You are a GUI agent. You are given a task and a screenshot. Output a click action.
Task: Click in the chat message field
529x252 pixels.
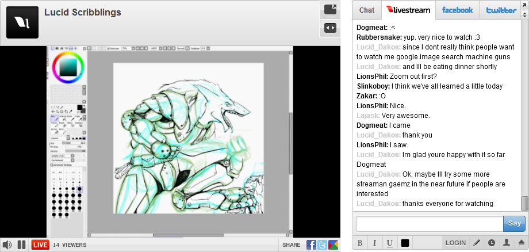(429, 223)
